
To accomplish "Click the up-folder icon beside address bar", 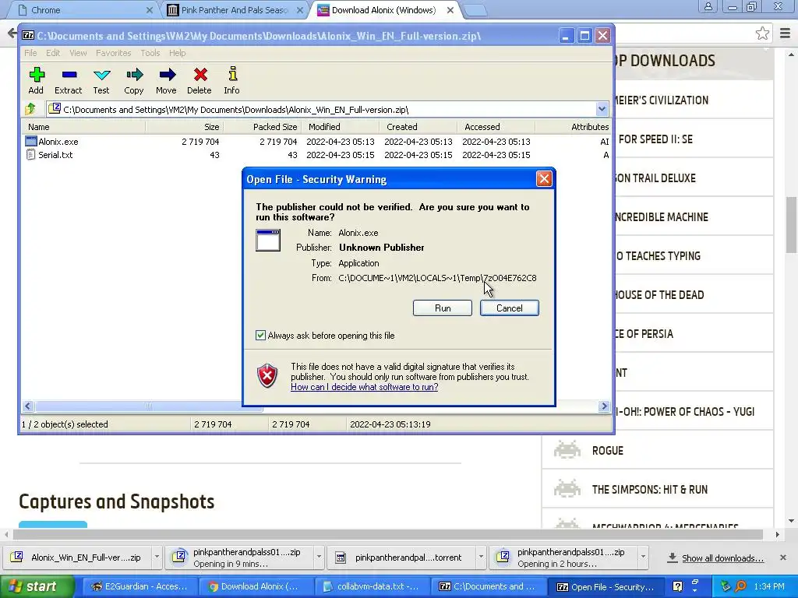I will [x=30, y=109].
